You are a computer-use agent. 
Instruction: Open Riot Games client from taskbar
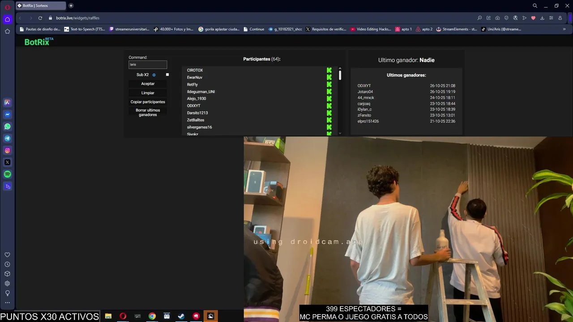click(196, 316)
